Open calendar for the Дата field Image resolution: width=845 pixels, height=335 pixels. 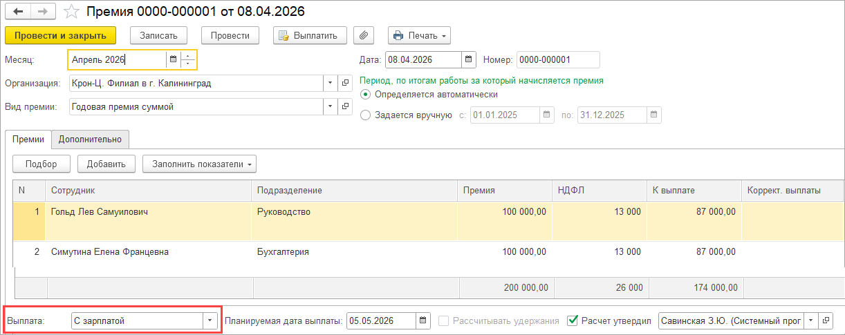pyautogui.click(x=468, y=60)
